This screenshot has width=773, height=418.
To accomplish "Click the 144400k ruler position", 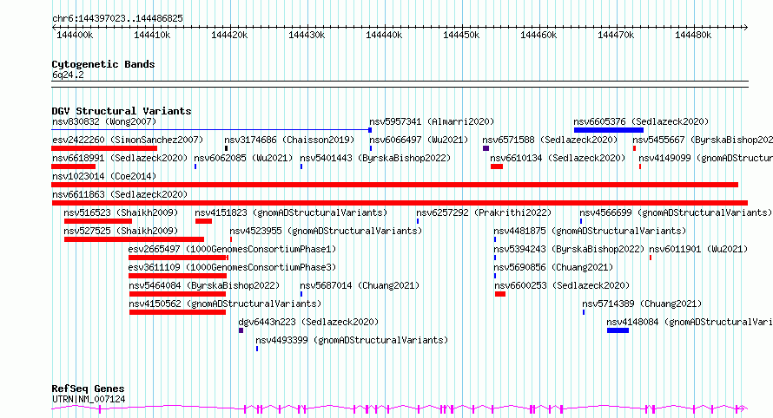I will pyautogui.click(x=75, y=35).
